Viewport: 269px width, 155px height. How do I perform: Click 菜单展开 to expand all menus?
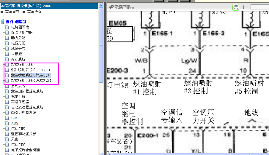pyautogui.click(x=12, y=12)
